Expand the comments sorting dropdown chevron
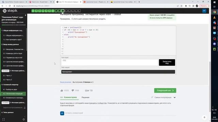This screenshot has width=218, height=122. [x=174, y=97]
